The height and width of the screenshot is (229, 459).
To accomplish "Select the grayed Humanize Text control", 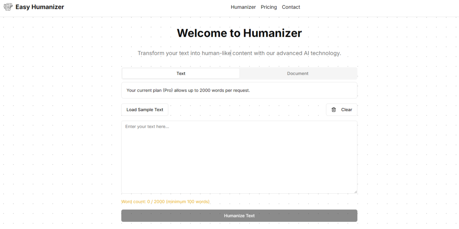I will click(239, 216).
